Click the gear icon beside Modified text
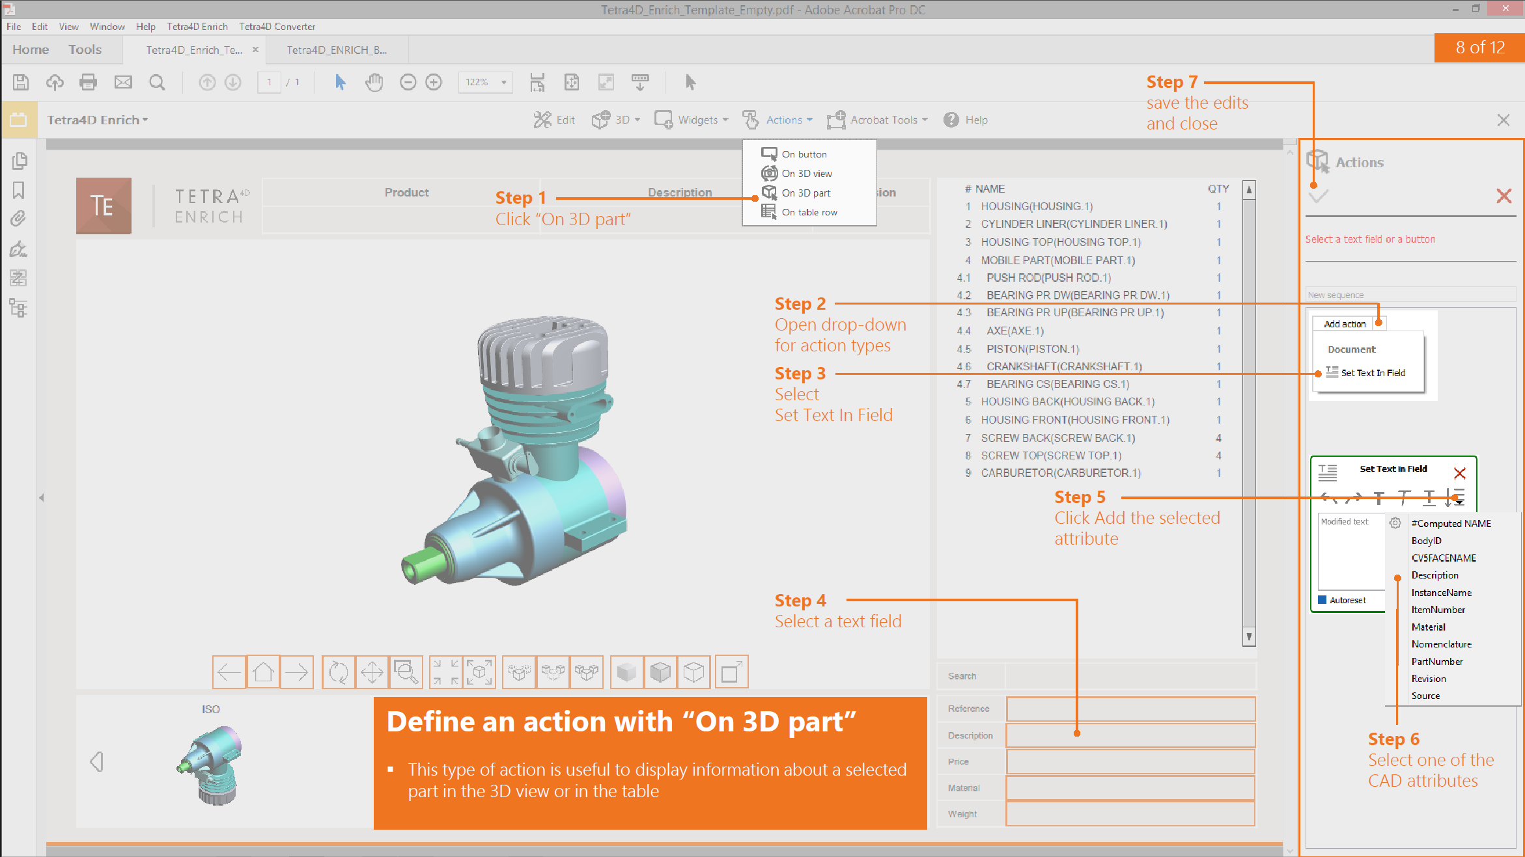Image resolution: width=1525 pixels, height=857 pixels. [1395, 523]
